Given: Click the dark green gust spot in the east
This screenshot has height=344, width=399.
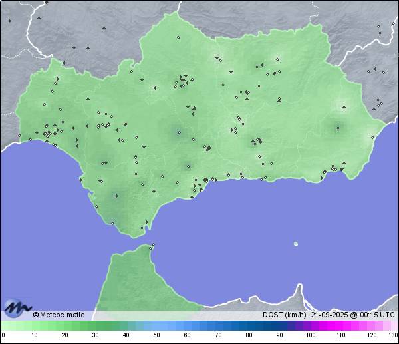Looking at the screenshot, I should (336, 127).
